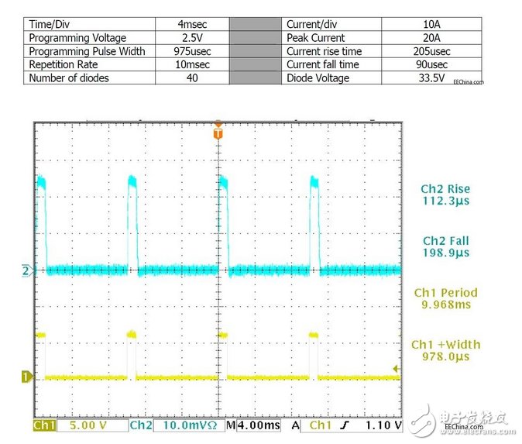Select the Ch1 +Width 978.0µs measurement

445,351
